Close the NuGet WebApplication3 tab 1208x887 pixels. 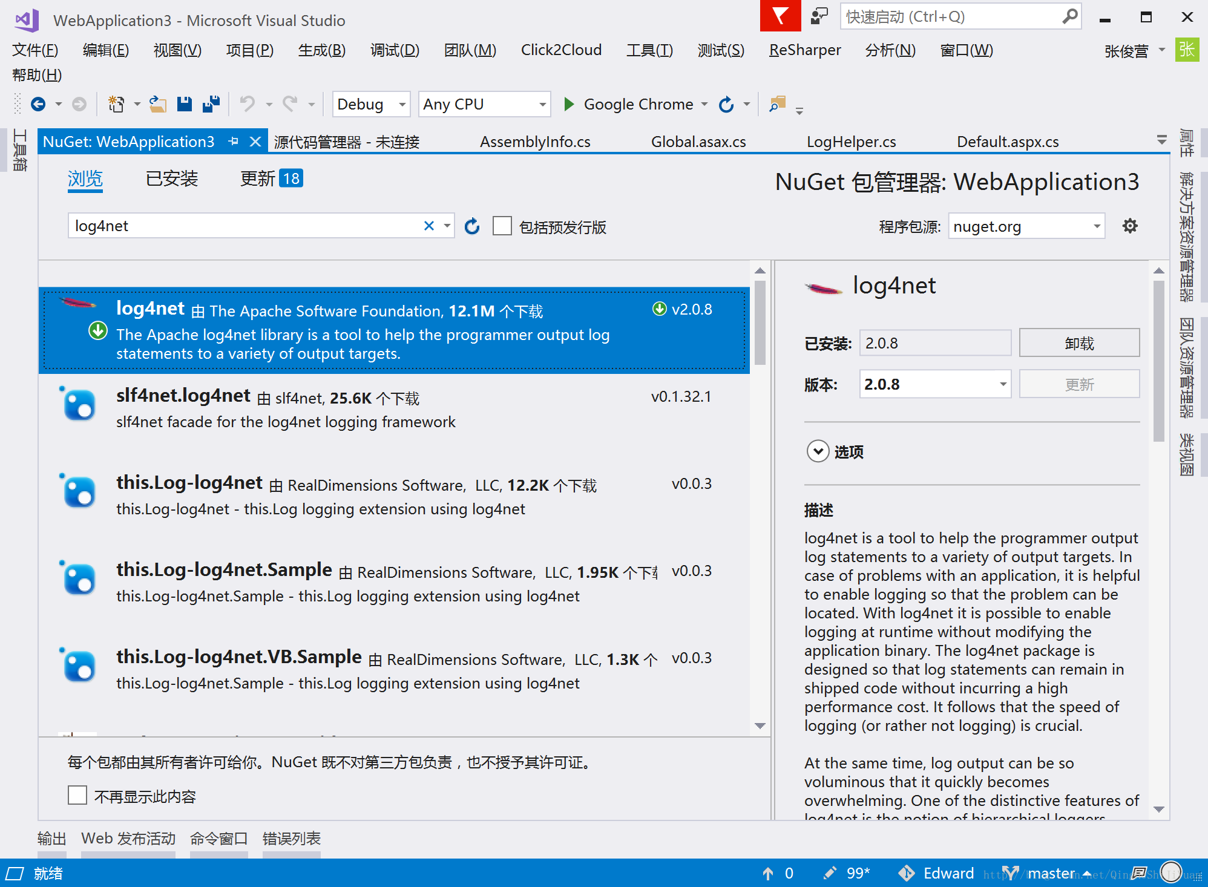(x=255, y=142)
